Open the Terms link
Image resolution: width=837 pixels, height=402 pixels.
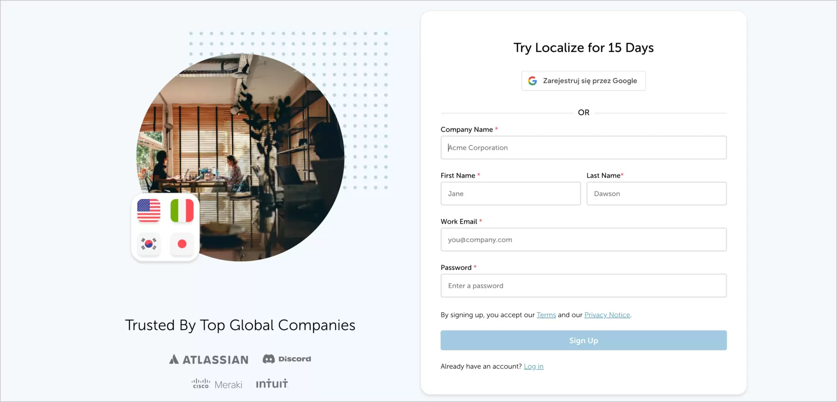click(545, 314)
